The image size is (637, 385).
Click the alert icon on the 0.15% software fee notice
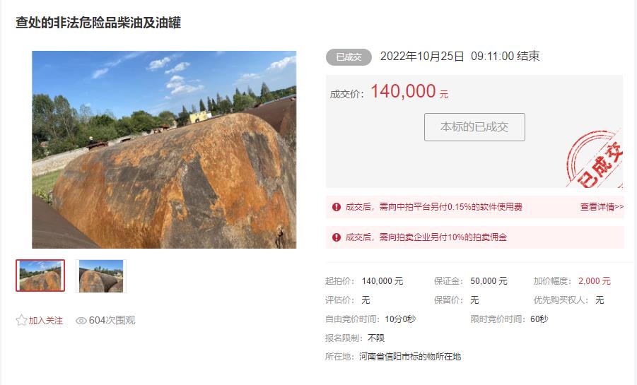[337, 207]
